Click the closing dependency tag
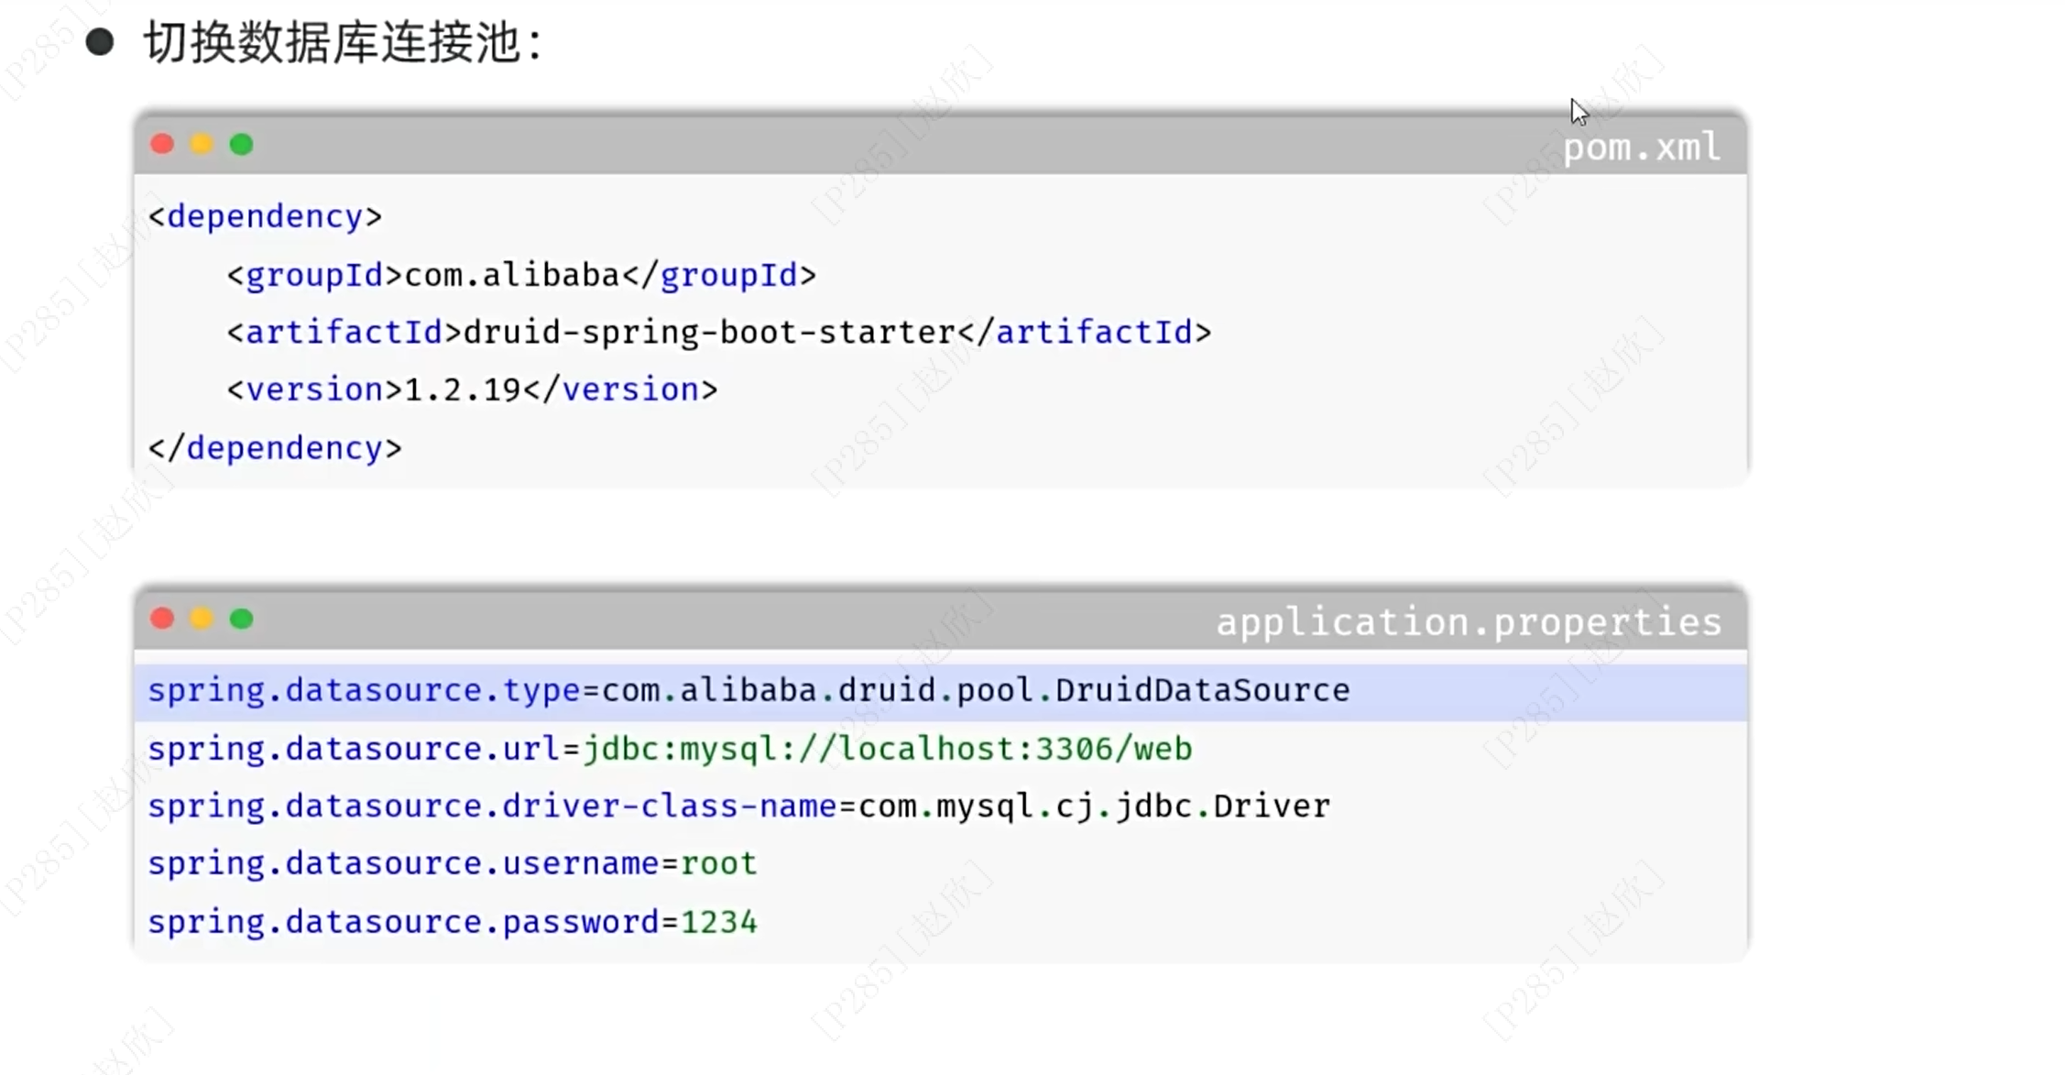Viewport: 2065px width, 1075px height. 275,448
